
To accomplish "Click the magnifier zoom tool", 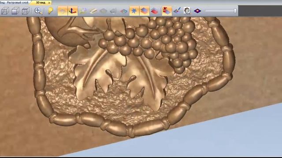I will click(x=38, y=11).
